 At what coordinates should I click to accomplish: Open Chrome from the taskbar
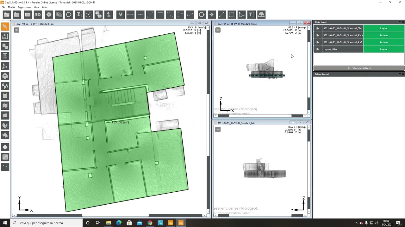150,223
